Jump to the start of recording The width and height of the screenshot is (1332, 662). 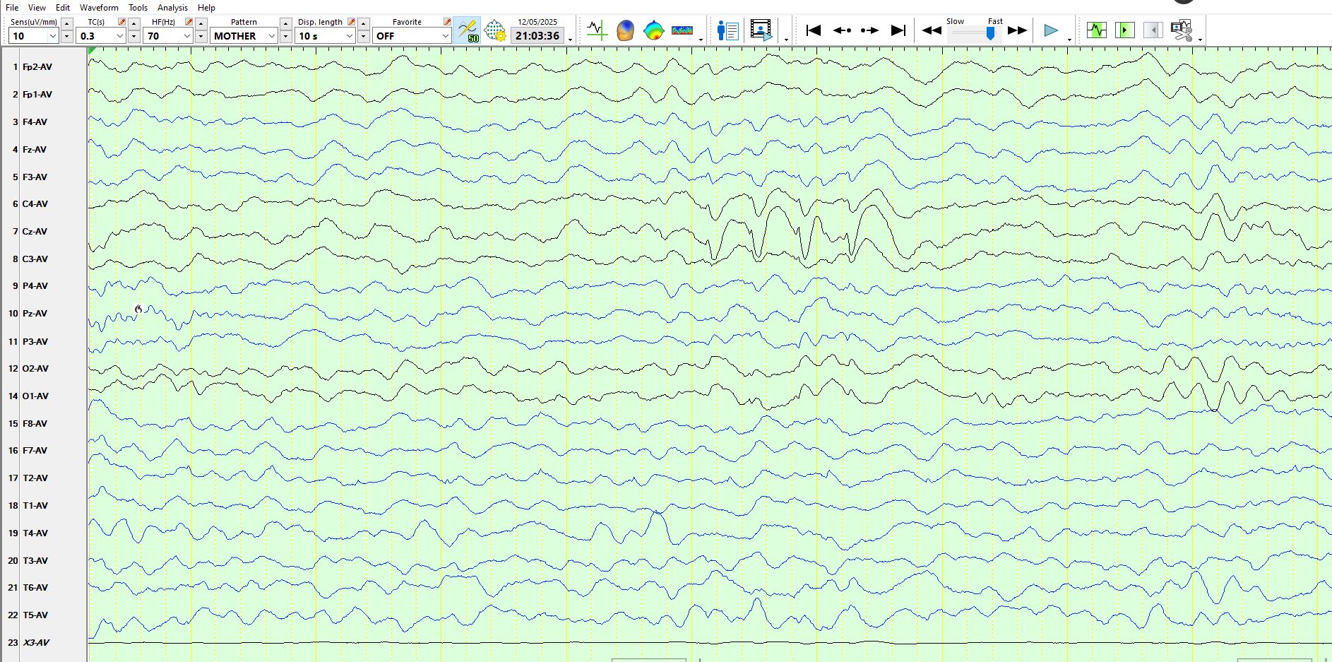click(814, 30)
